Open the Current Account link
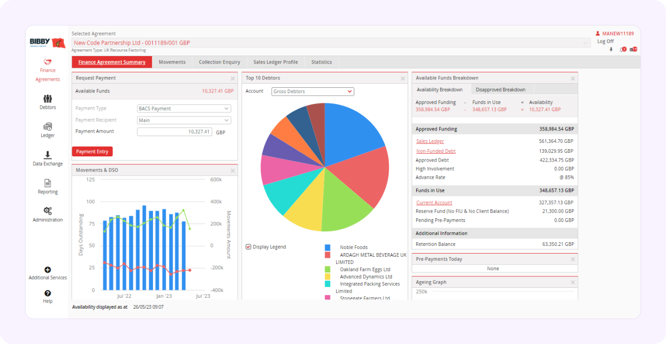The width and height of the screenshot is (666, 344). click(434, 203)
